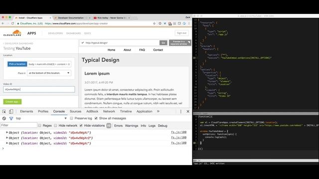The width and height of the screenshot is (319, 179).
Task: Click the green Create app button
Action: tap(12, 101)
